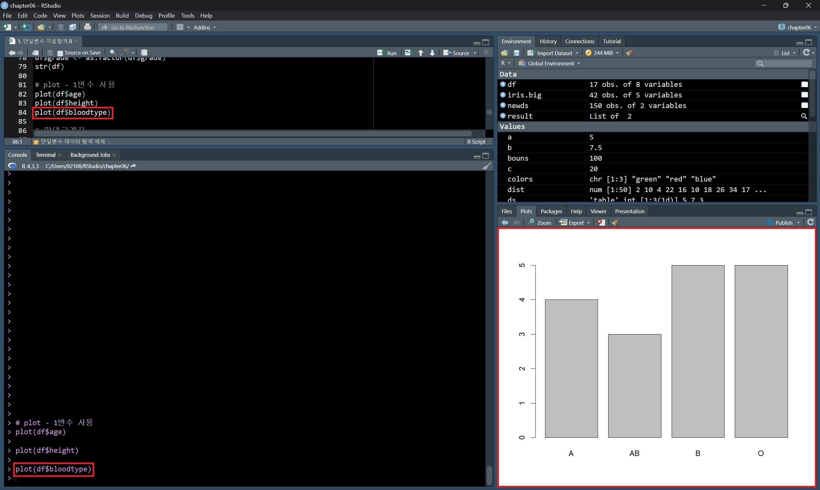Click the find/replace magnifier icon in the editor
This screenshot has height=490, width=820.
(112, 53)
